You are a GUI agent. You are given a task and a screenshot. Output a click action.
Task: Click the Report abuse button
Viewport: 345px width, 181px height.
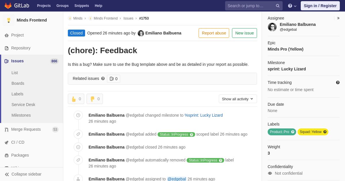(x=214, y=33)
